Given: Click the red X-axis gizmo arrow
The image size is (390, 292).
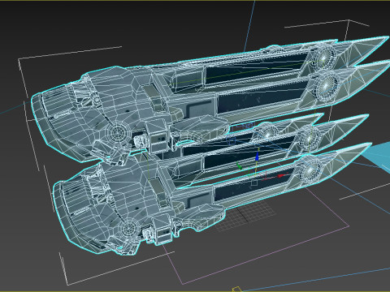Looking at the screenshot, I should [x=282, y=176].
